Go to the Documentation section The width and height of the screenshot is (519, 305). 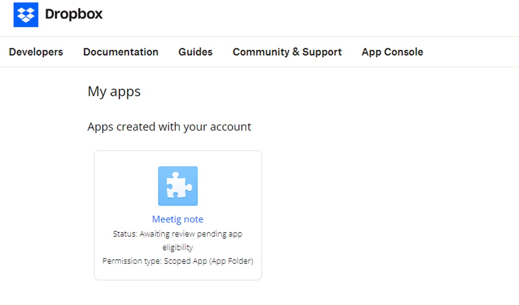tap(121, 52)
